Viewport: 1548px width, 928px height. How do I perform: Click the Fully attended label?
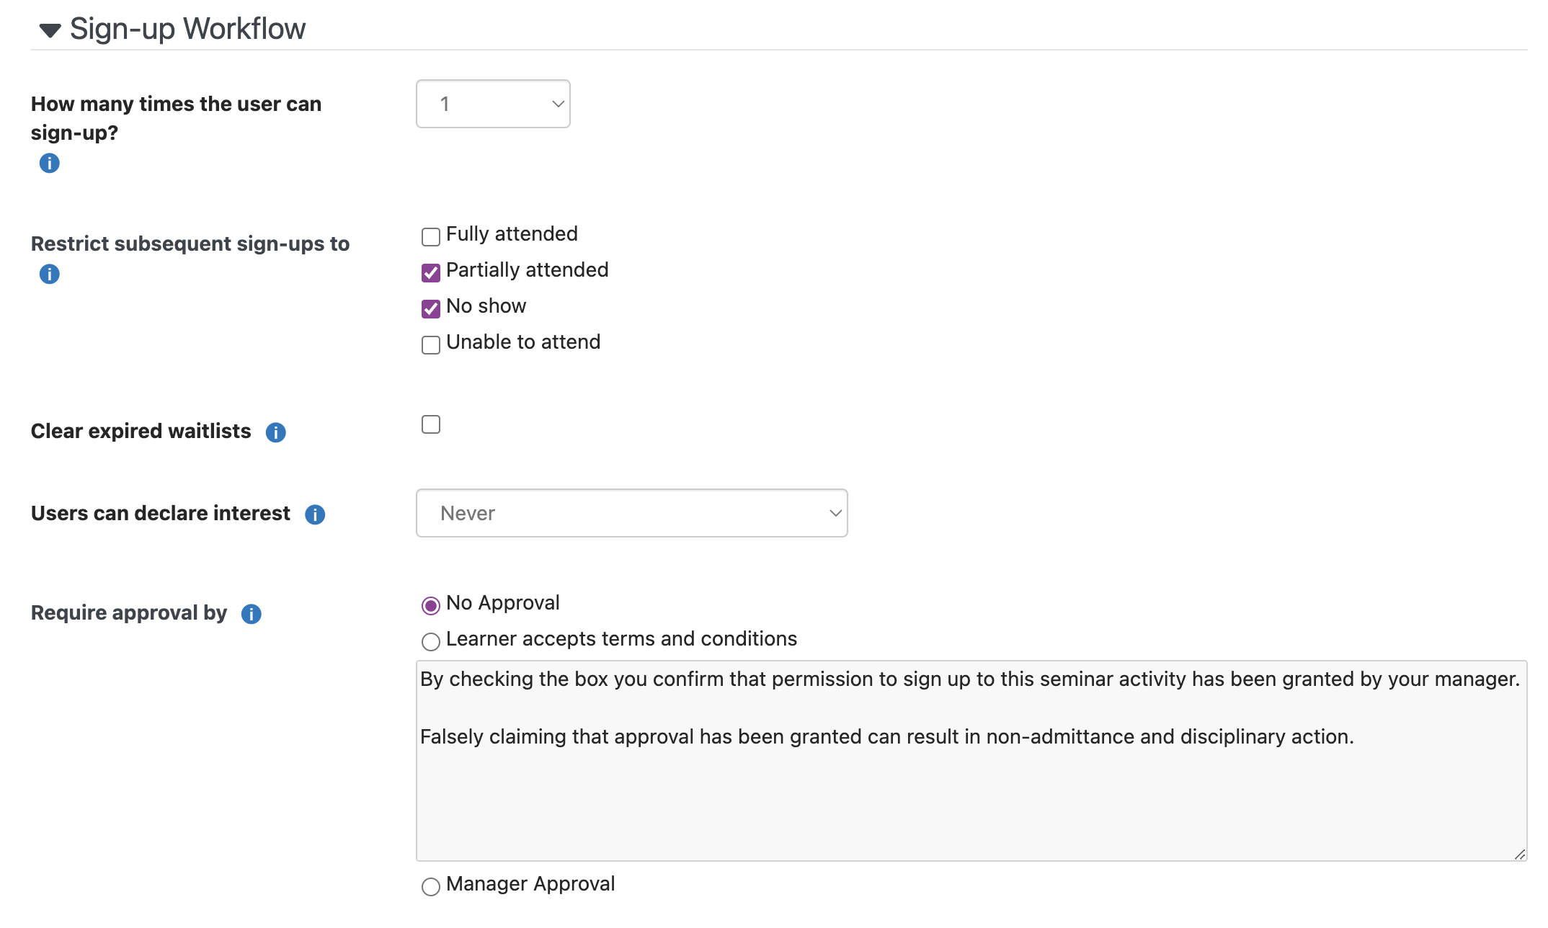point(512,234)
